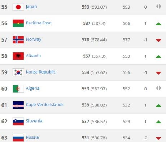Open the Japan team link
Screen dimensions: 166x142
tap(31, 7)
